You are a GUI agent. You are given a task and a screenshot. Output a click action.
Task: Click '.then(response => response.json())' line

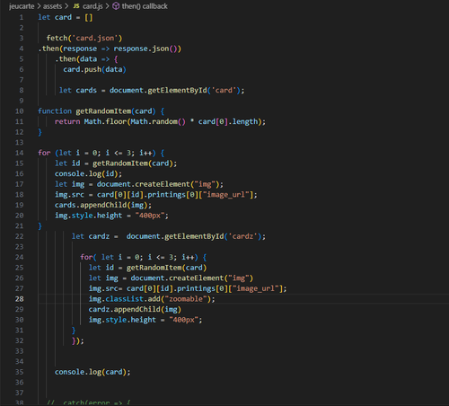(110, 49)
